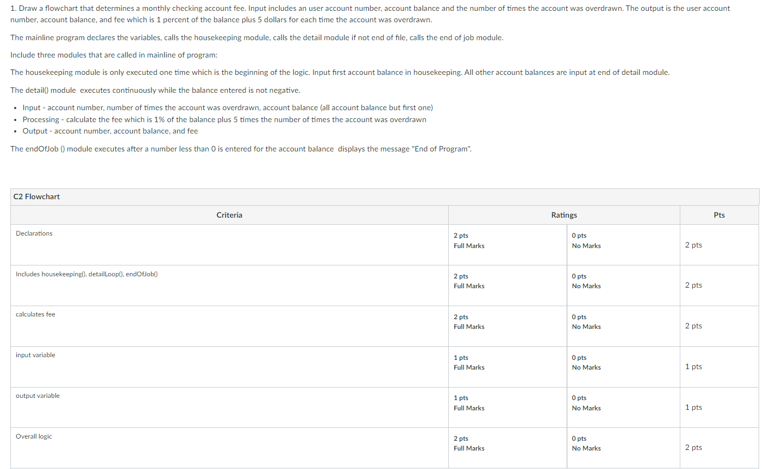This screenshot has width=764, height=469.
Task: Select the 'output variable' criterion
Action: 37,396
